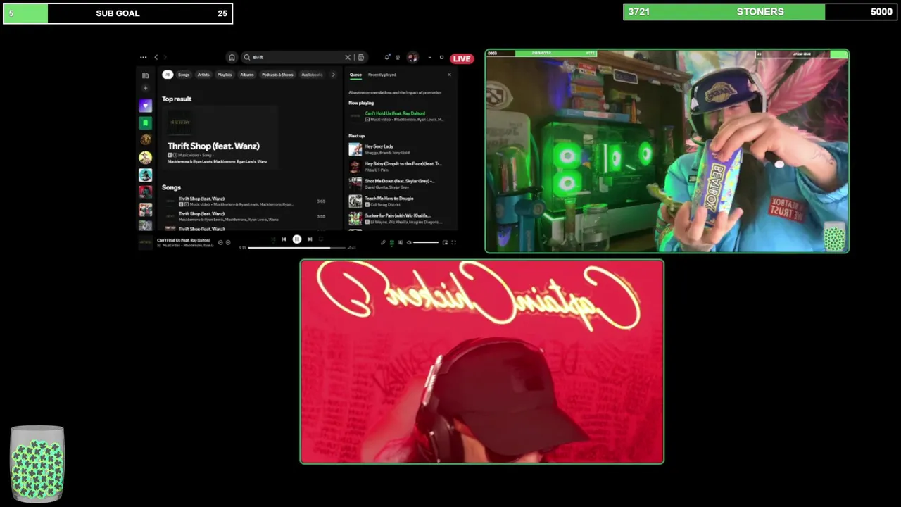Click the Hey Sexy Lady album thumbnail
This screenshot has width=901, height=507.
click(355, 149)
